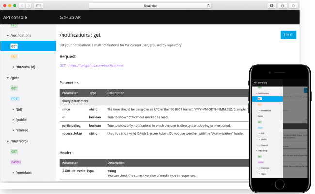
Task: Select the POST method under /gists
Action: 15,99
